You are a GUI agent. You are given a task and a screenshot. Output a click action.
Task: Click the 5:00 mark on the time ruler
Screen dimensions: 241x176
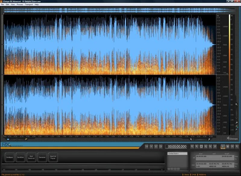coord(186,137)
